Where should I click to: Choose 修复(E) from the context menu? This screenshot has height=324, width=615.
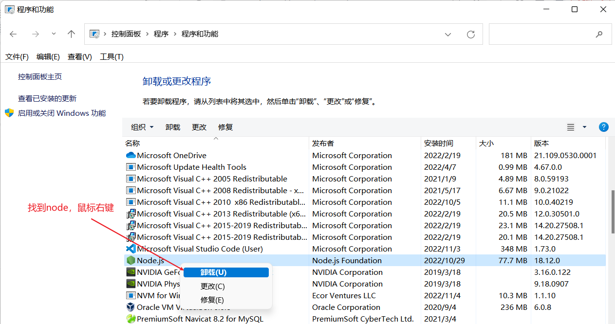click(x=226, y=300)
